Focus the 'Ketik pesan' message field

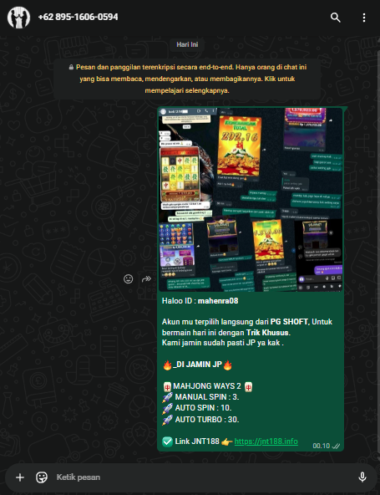click(202, 477)
